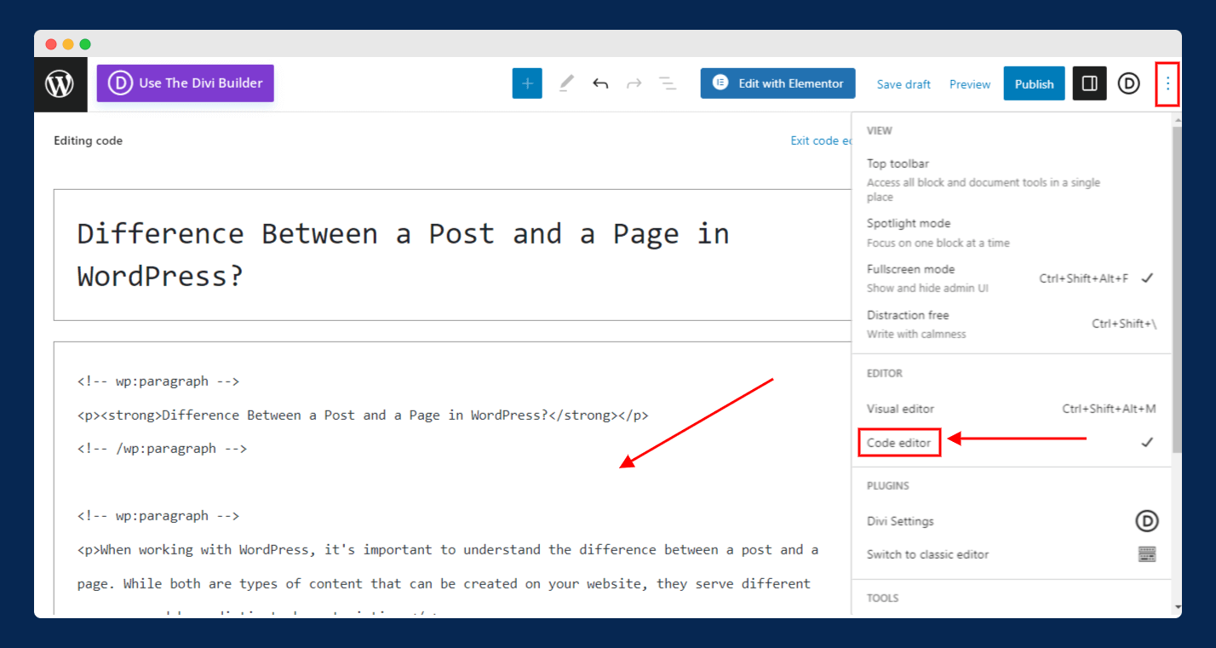
Task: Enable Top toolbar view option
Action: 898,163
